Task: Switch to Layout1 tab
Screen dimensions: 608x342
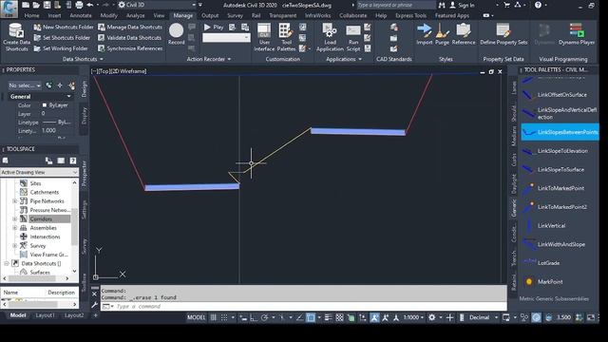Action: tap(46, 315)
